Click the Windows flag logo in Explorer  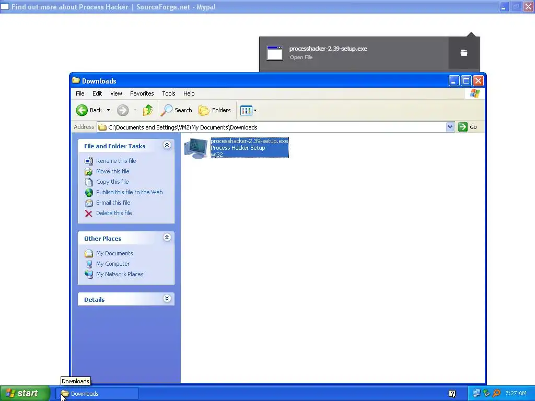[x=474, y=93]
